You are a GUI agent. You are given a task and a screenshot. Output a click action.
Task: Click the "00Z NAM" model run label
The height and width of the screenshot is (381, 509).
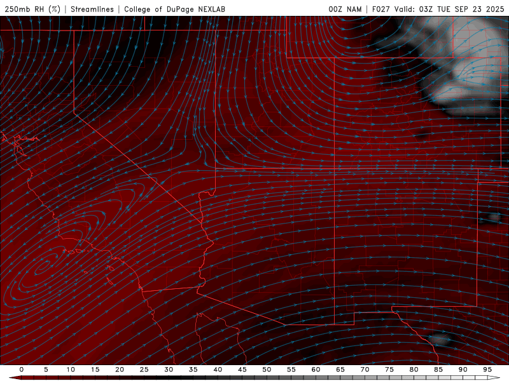tap(345, 9)
